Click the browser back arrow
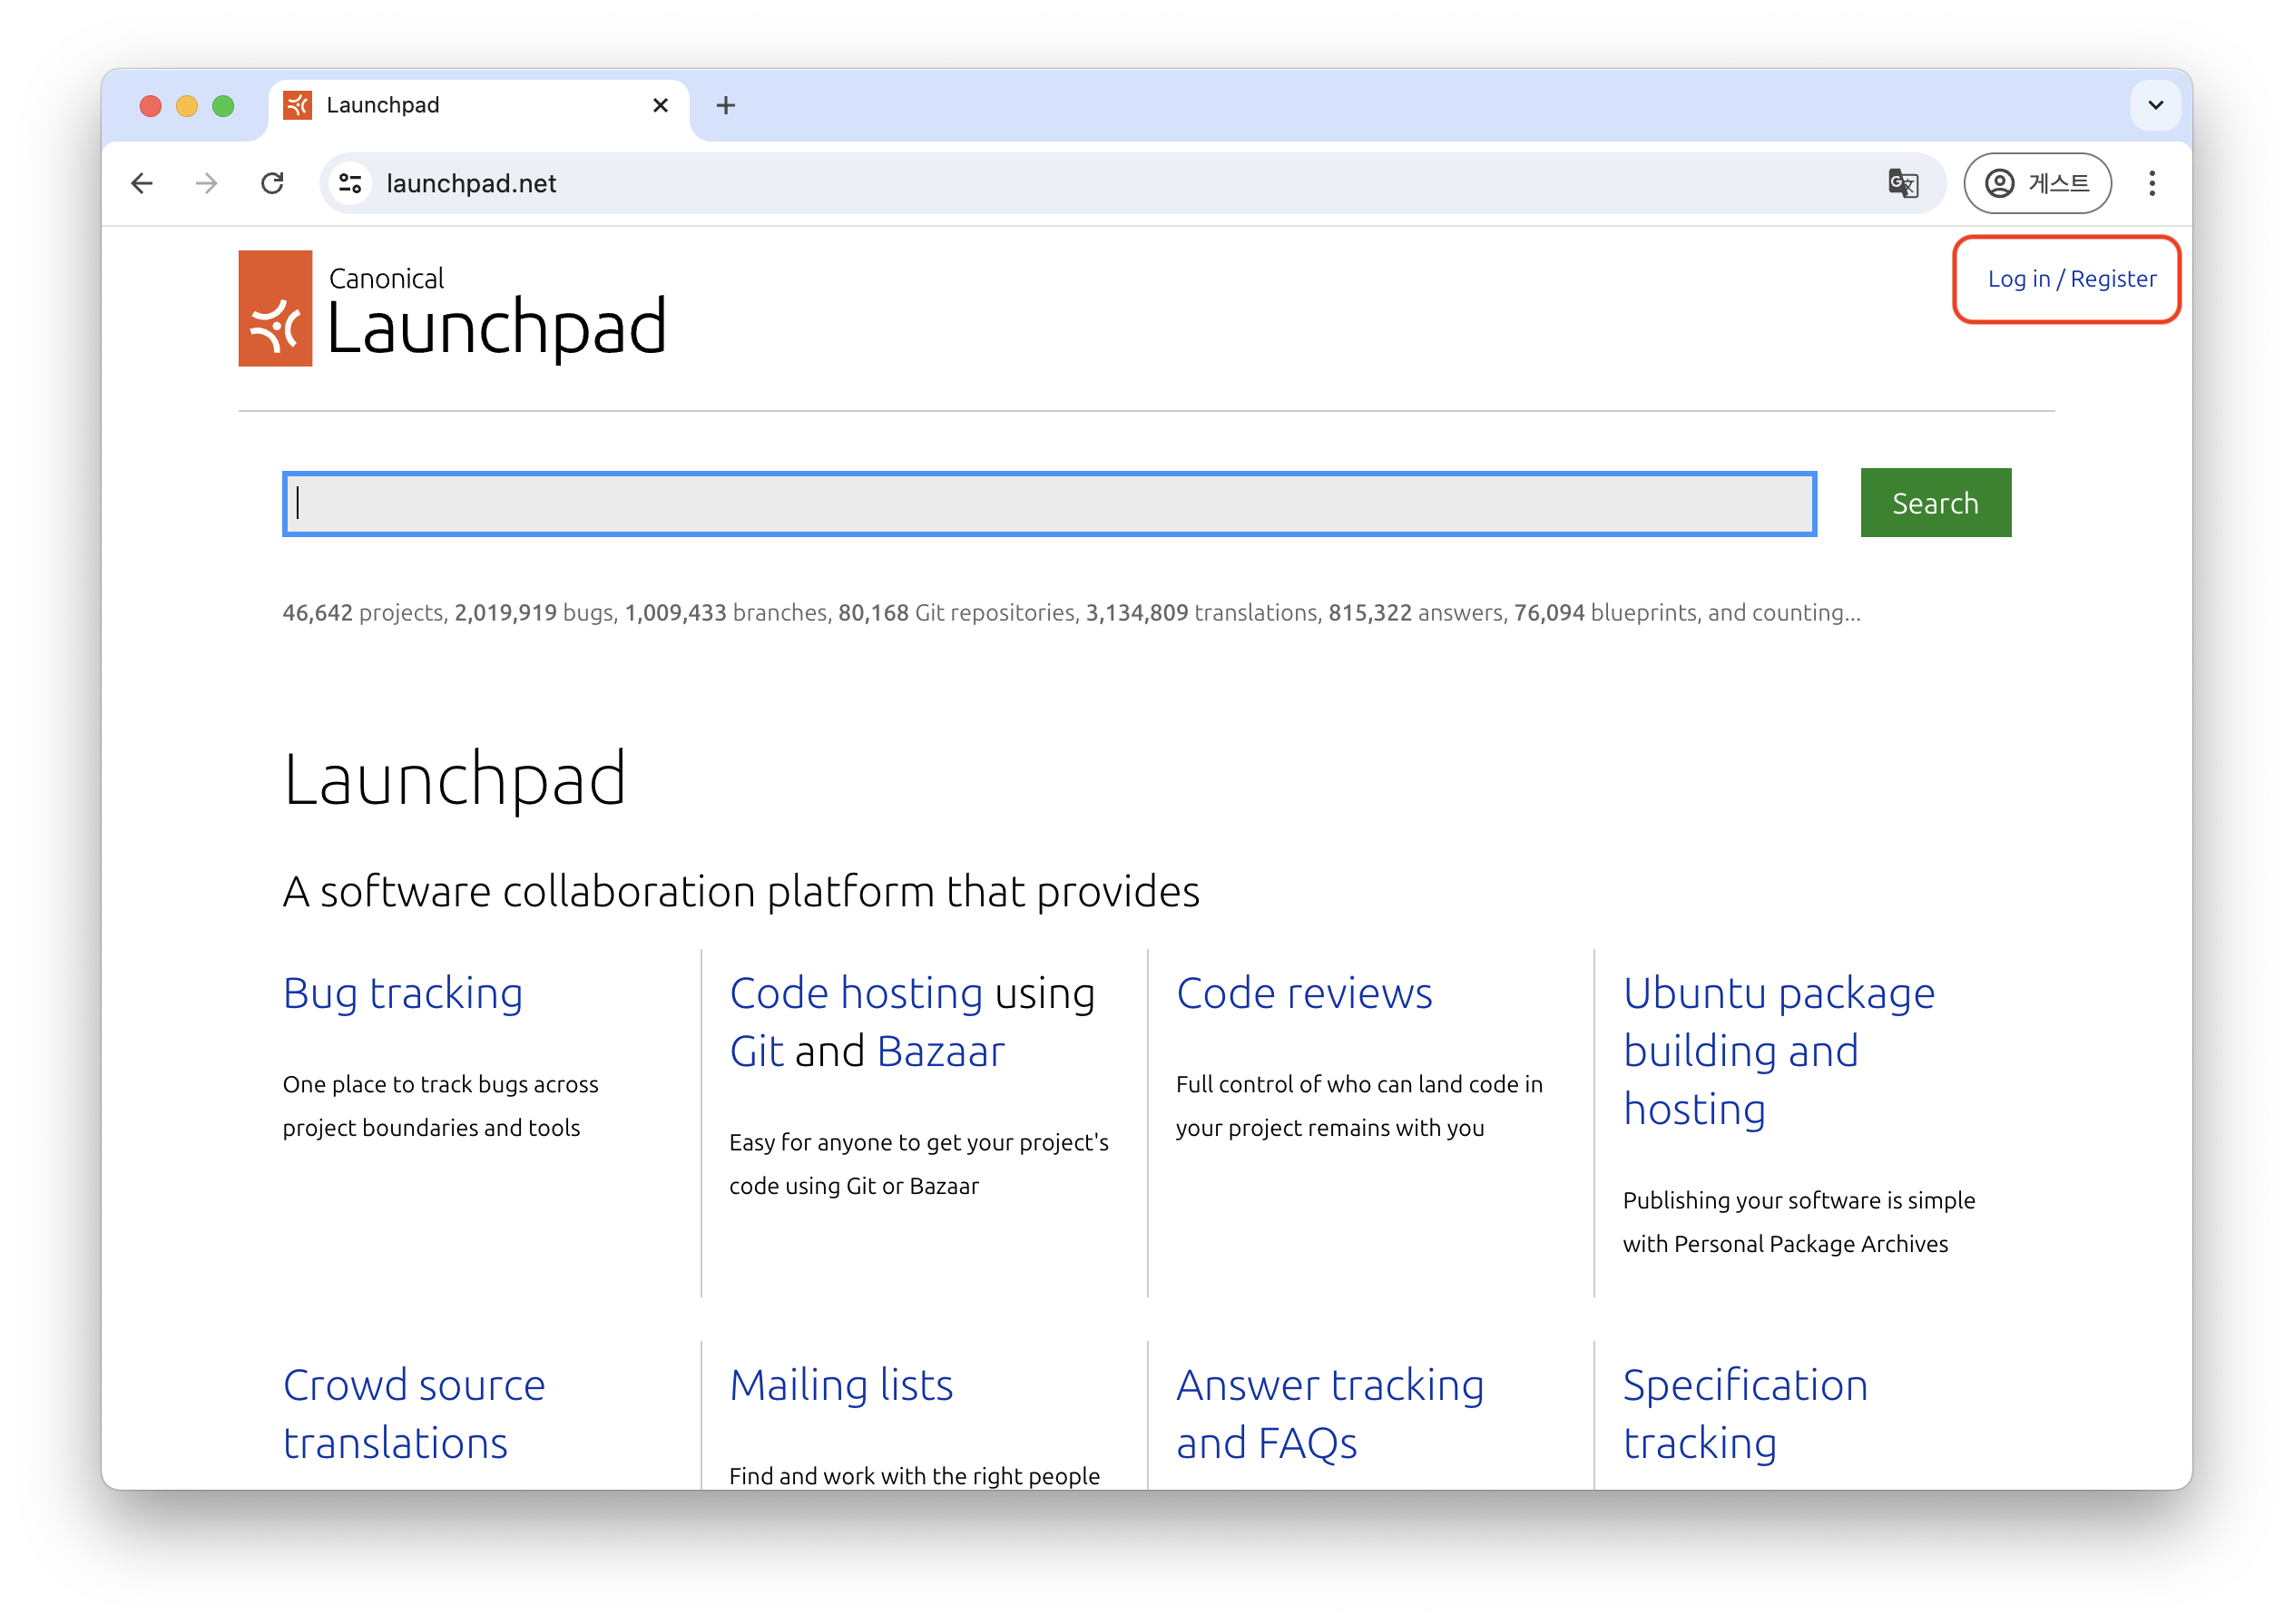The height and width of the screenshot is (1624, 2294). coord(142,183)
